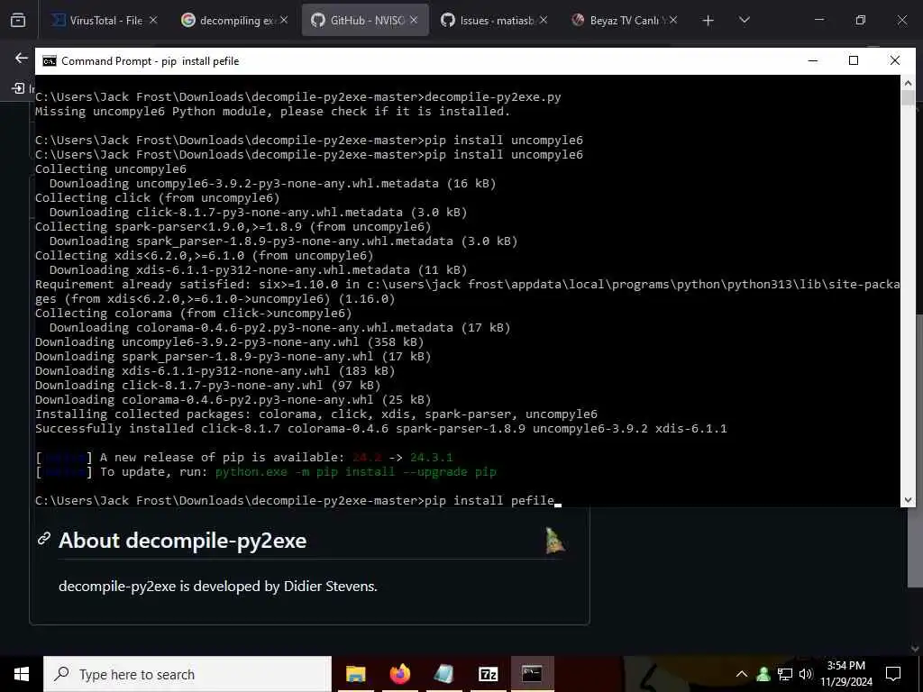
Task: Minimize the Command Prompt window
Action: [x=813, y=60]
